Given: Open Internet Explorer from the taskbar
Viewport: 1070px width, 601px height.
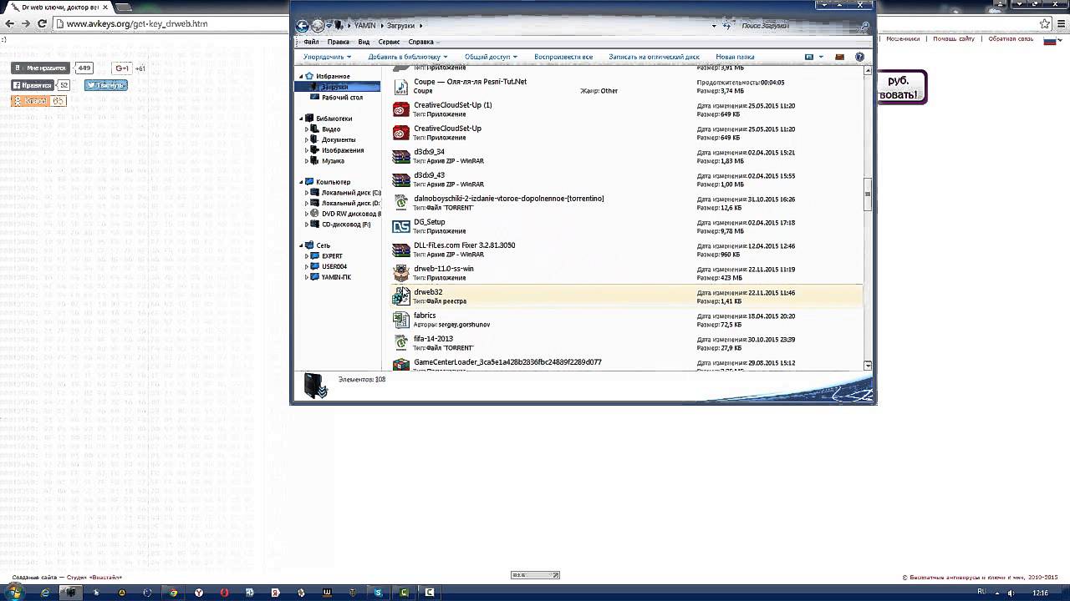Looking at the screenshot, I should tap(45, 592).
